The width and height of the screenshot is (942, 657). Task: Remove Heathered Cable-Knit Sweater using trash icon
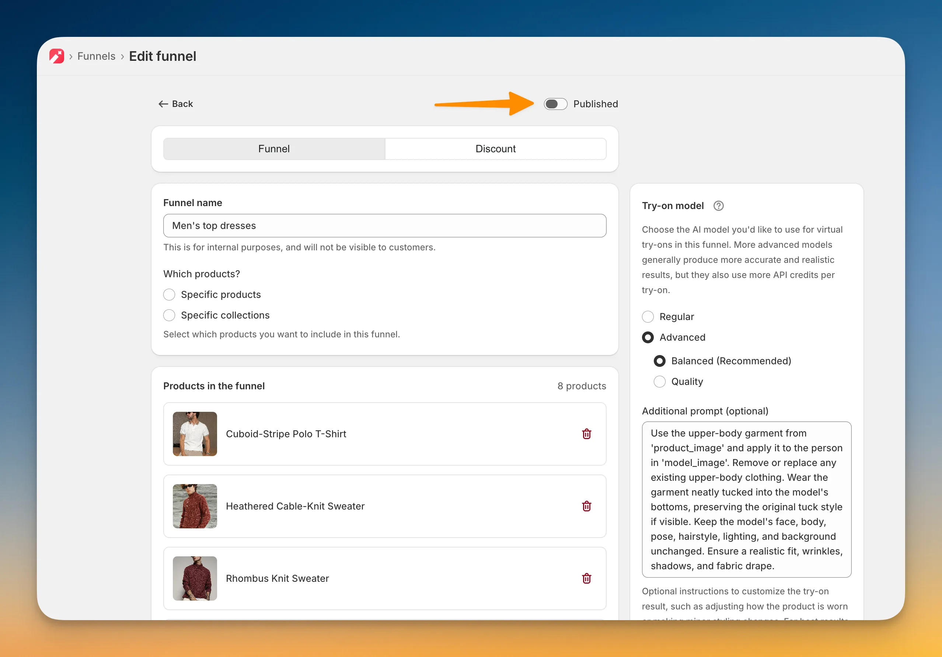(586, 506)
